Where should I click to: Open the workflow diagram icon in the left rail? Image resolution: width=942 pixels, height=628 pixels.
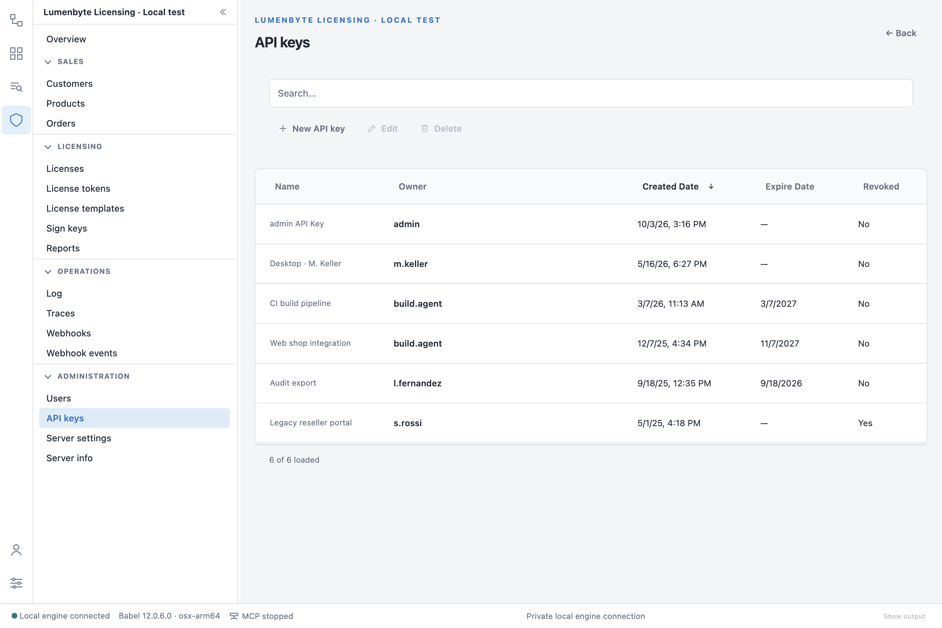point(16,20)
